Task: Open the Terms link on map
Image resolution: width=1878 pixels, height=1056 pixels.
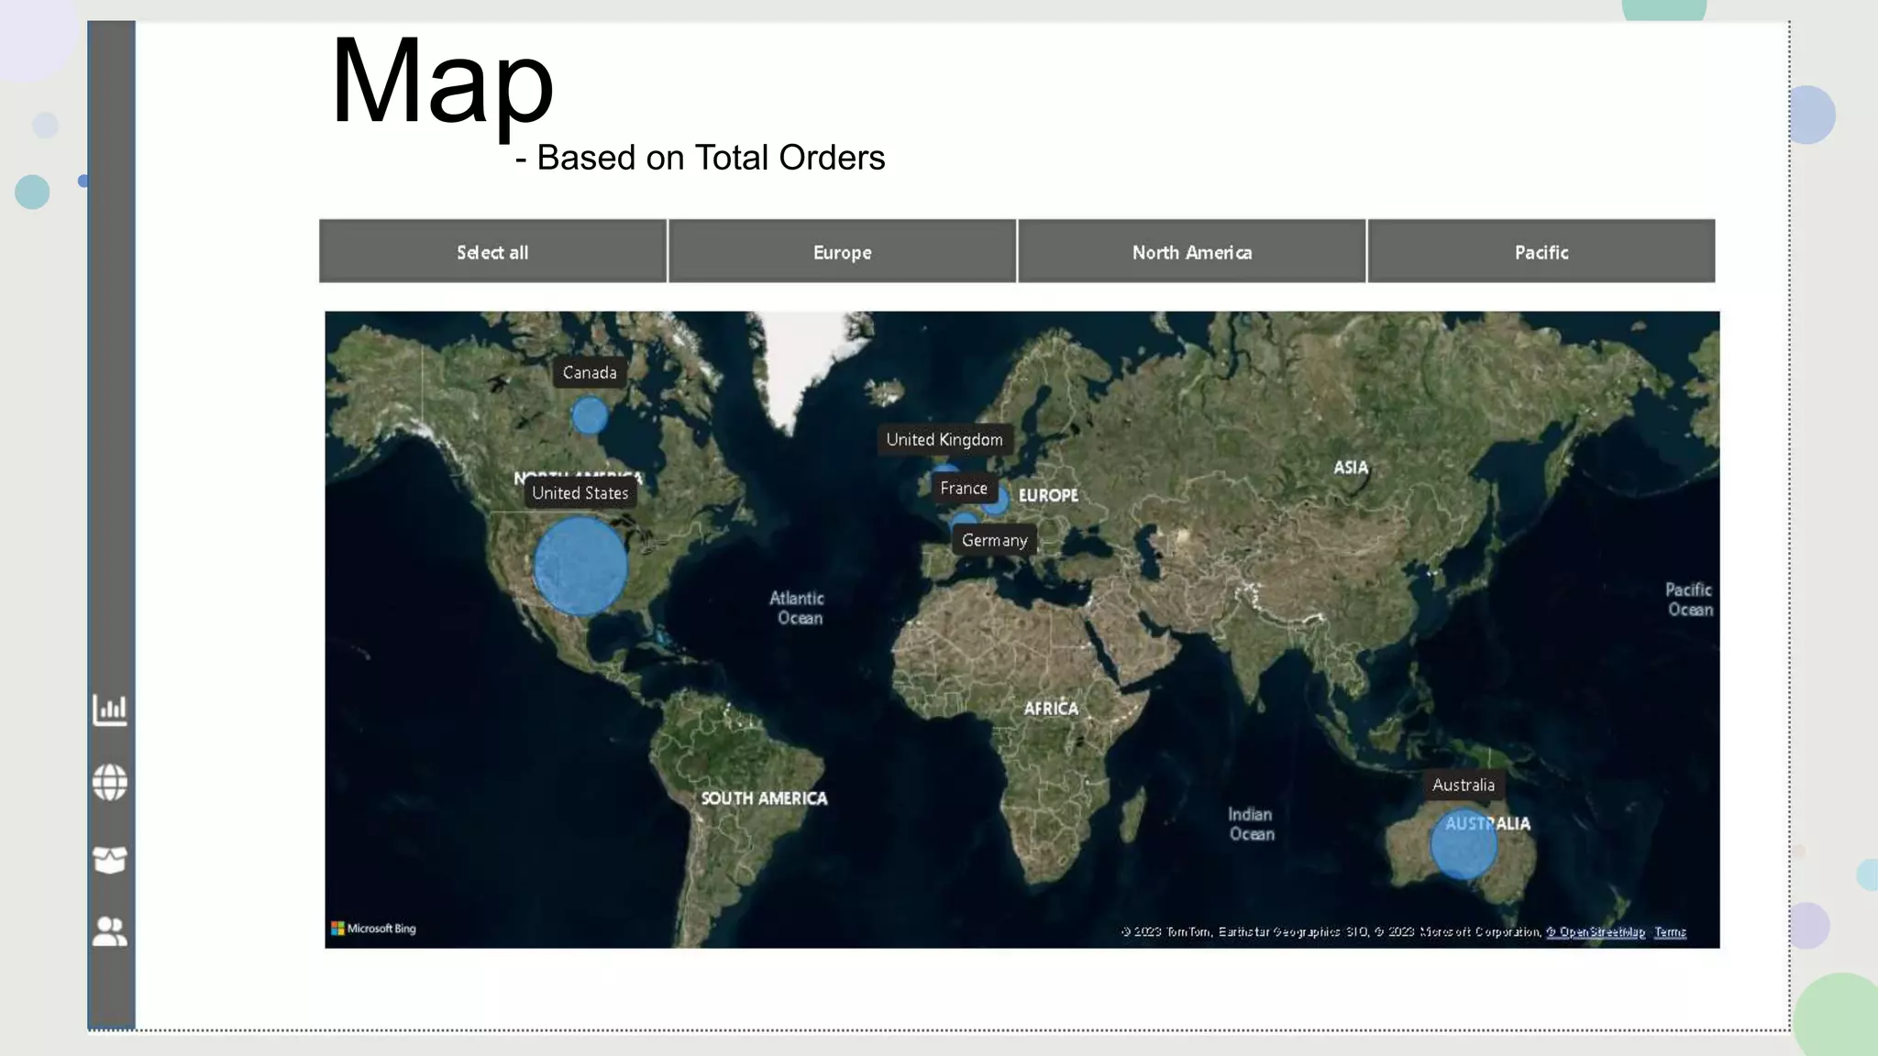Action: 1670,932
